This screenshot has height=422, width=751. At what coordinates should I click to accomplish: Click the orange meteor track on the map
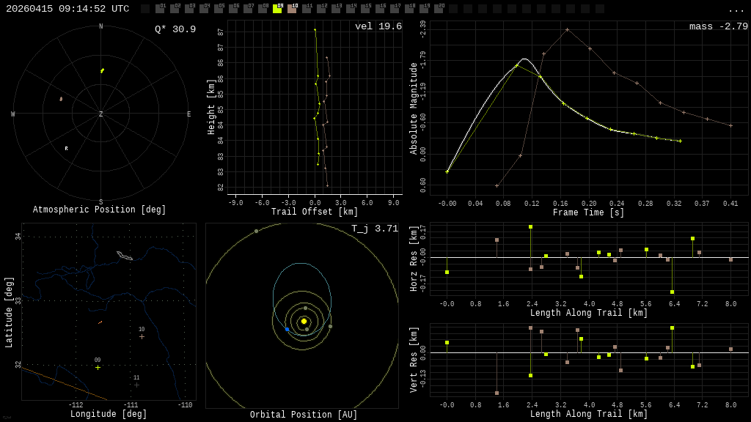pyautogui.click(x=100, y=322)
